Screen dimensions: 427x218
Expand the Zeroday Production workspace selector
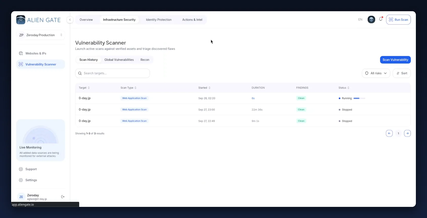pos(41,35)
